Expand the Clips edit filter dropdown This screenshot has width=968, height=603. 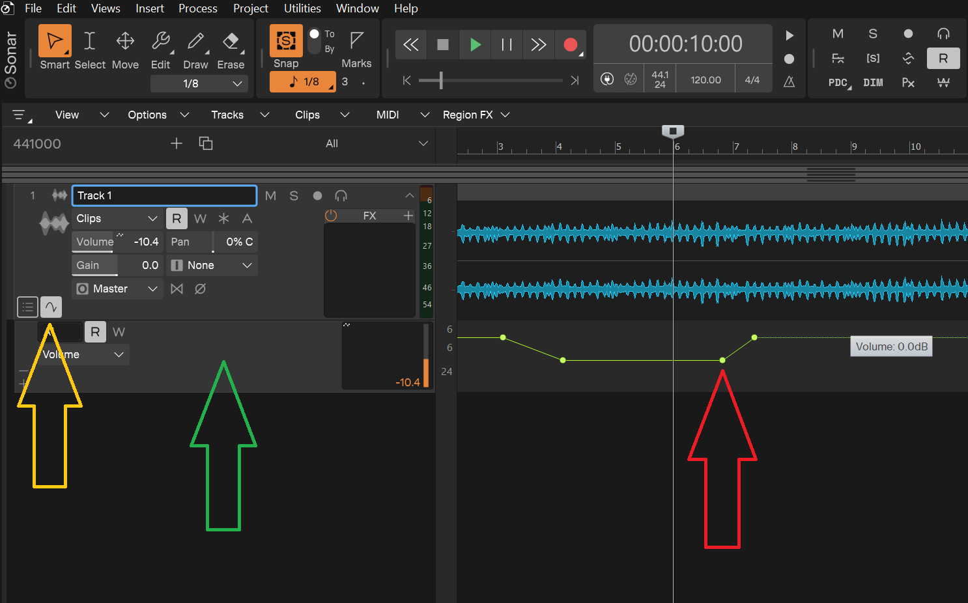pos(116,218)
